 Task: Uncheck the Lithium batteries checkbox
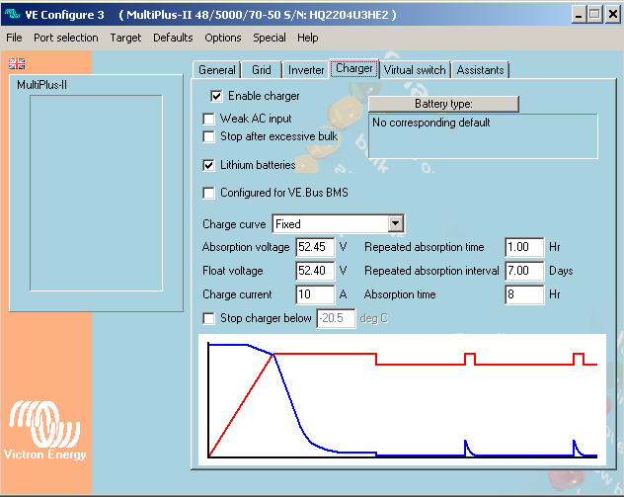[208, 165]
